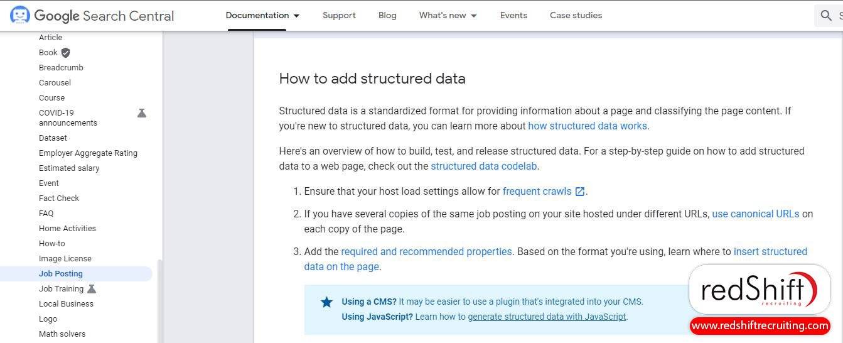Click the external link icon after frequent crawls
This screenshot has width=843, height=343.
(x=580, y=192)
